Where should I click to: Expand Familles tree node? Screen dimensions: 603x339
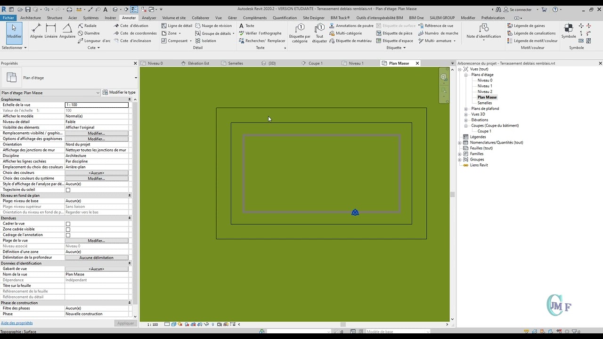pos(460,154)
